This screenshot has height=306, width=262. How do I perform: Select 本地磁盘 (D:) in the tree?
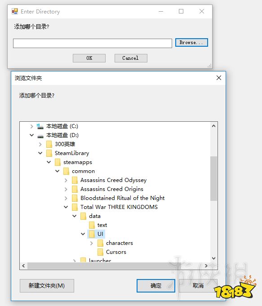point(62,135)
